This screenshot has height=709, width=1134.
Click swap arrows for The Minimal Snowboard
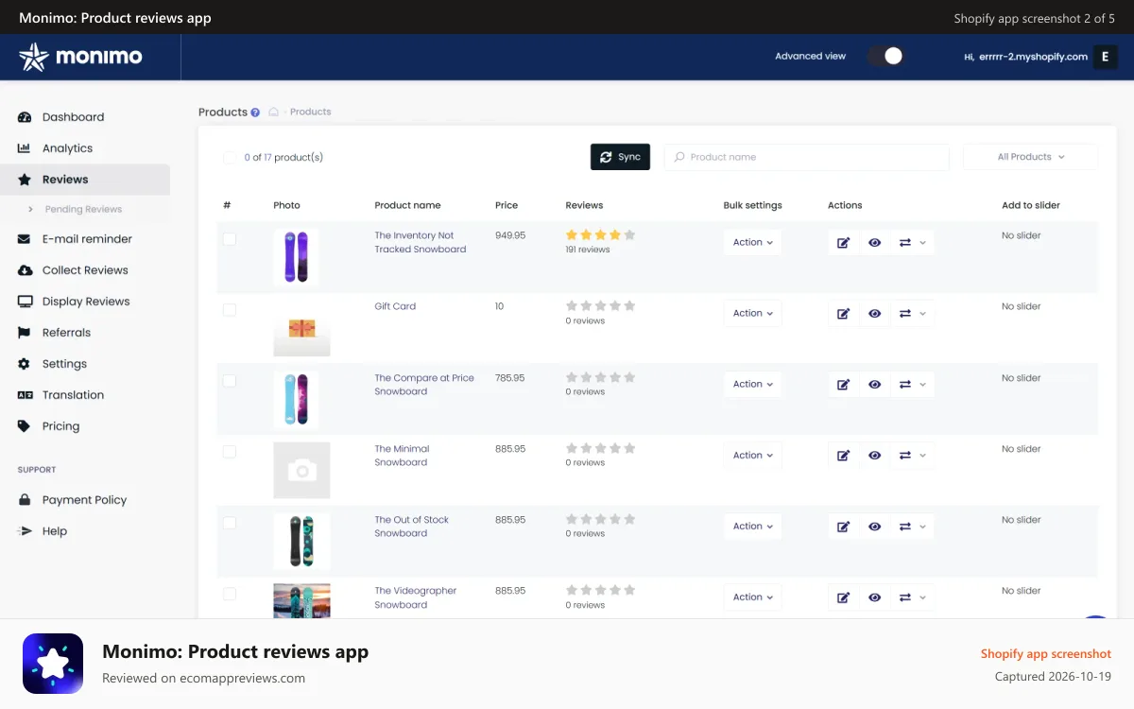tap(905, 456)
